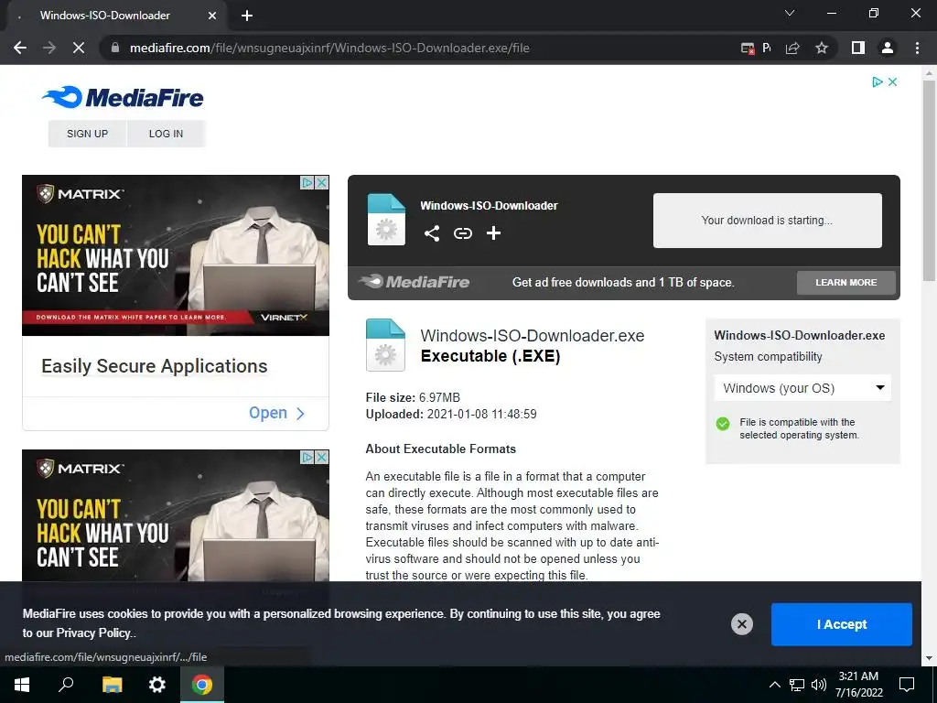937x703 pixels.
Task: Click the file icon in dark download panel
Action: click(x=386, y=220)
